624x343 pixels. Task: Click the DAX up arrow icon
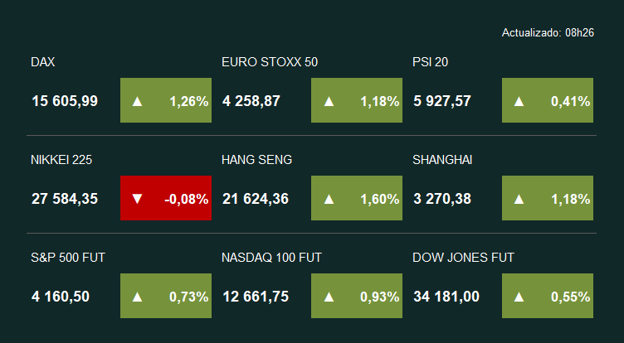pos(138,101)
